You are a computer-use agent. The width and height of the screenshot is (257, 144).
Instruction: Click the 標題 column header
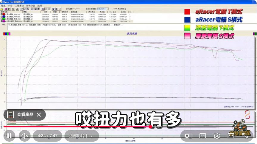32,12
